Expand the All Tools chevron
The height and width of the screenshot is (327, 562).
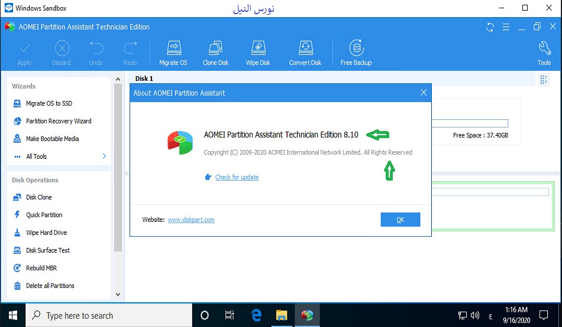(105, 156)
